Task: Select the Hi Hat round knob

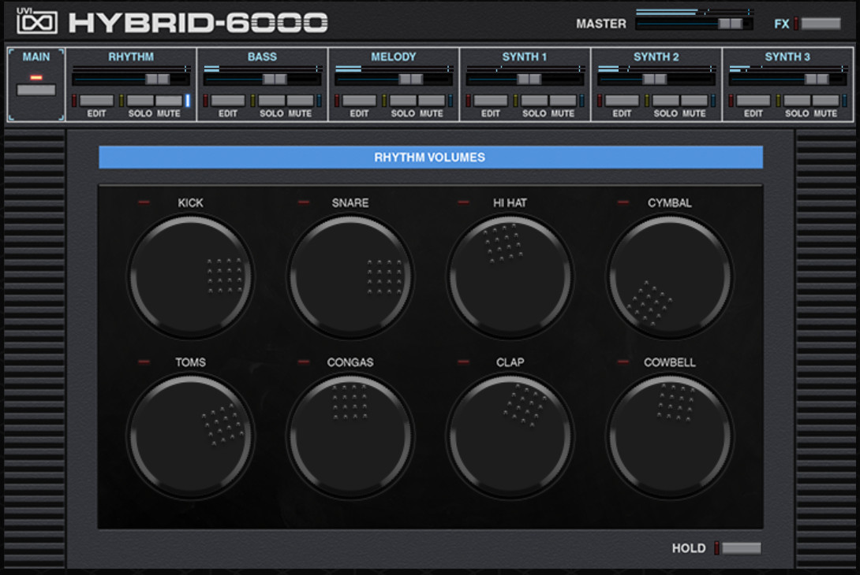Action: [x=510, y=276]
